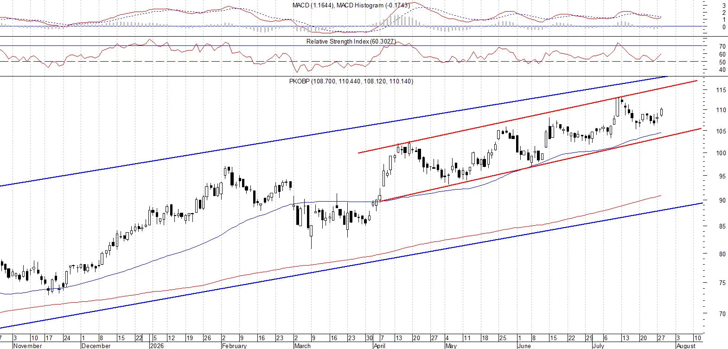This screenshot has width=728, height=349.
Task: Click the June month label
Action: tap(524, 346)
